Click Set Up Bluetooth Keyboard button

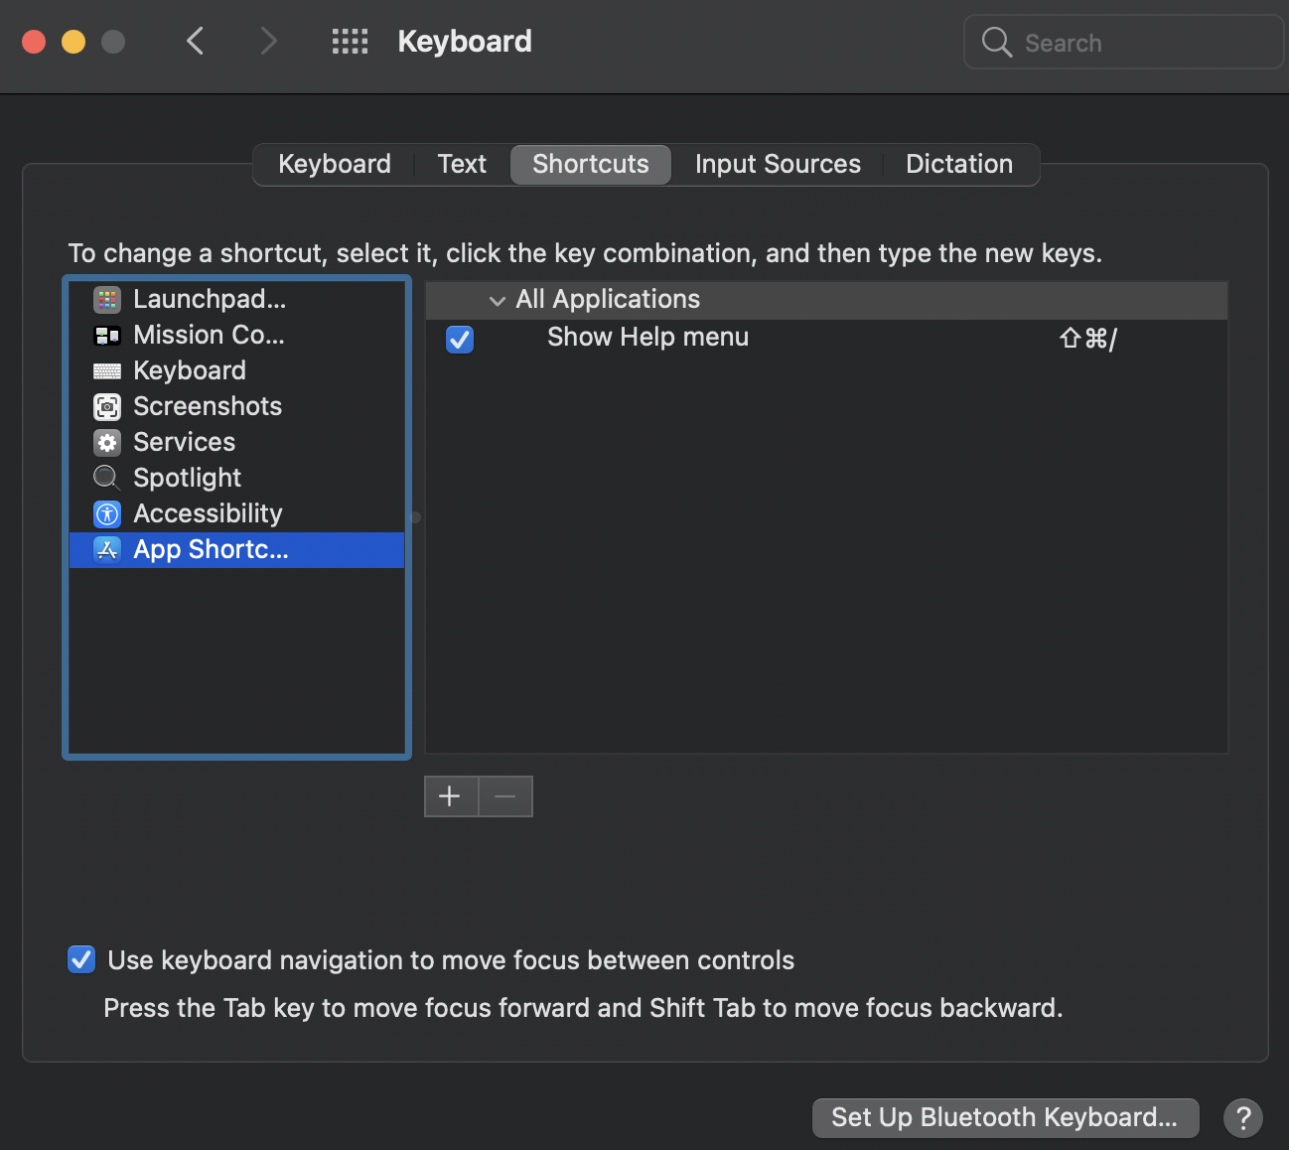click(1005, 1117)
